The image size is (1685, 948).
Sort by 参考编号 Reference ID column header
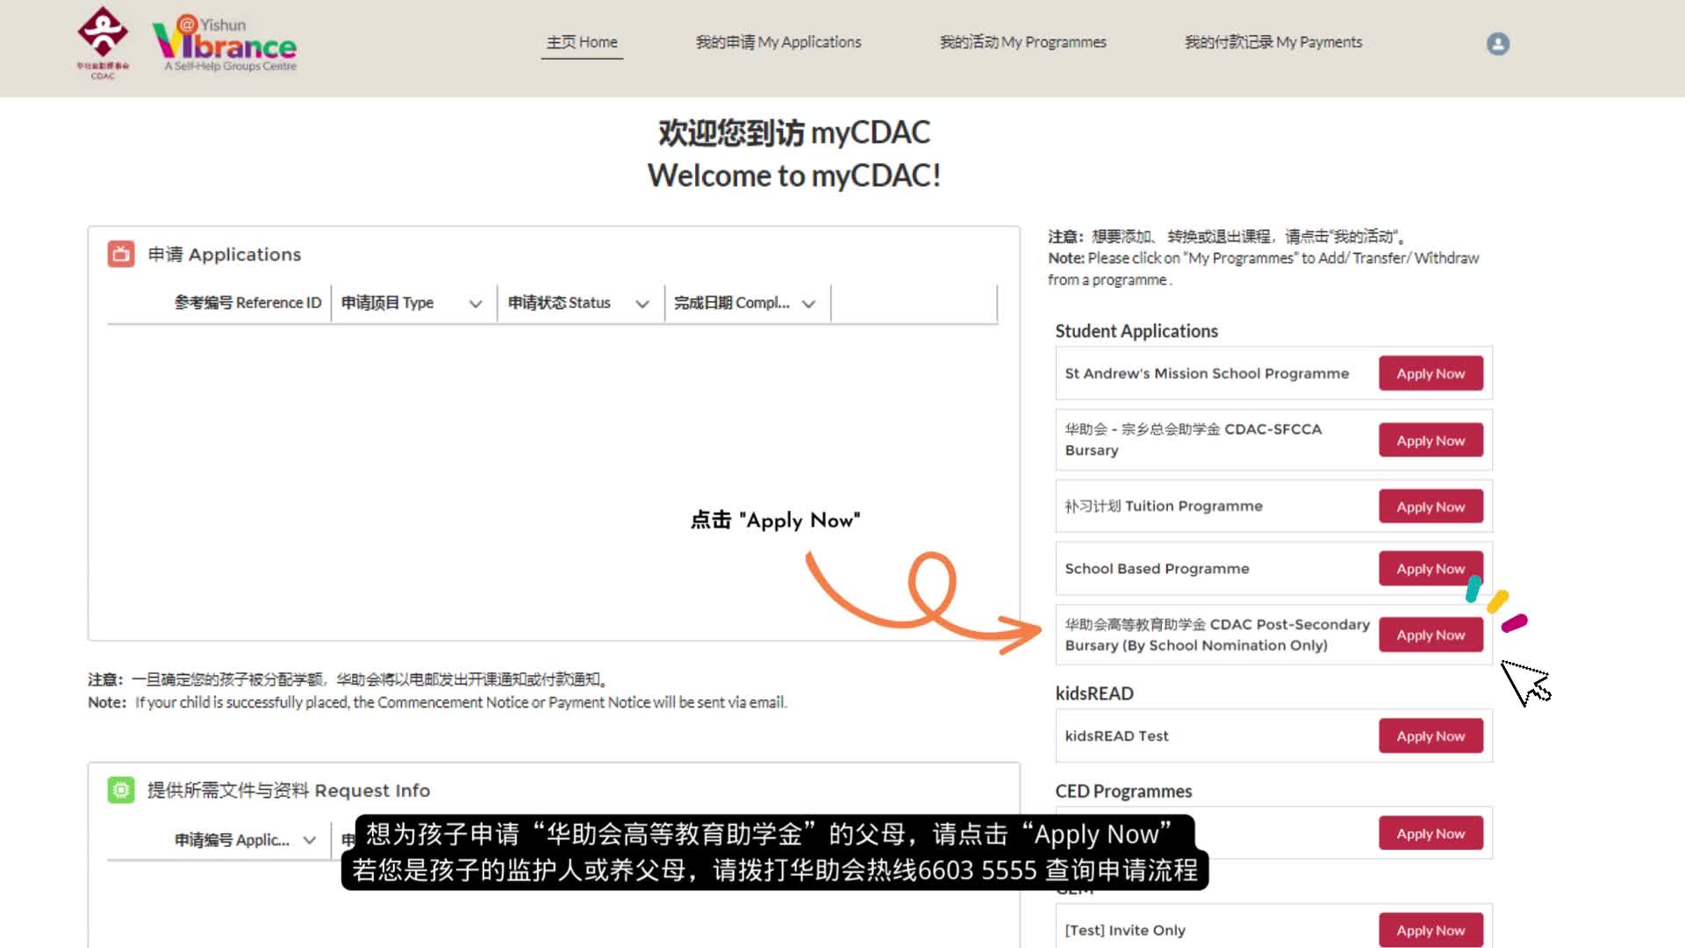coord(247,303)
